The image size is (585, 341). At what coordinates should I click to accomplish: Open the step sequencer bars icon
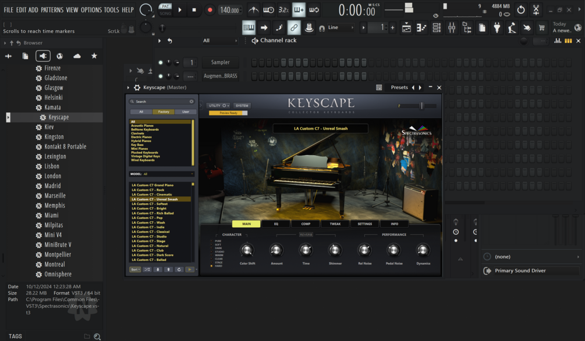tap(568, 41)
